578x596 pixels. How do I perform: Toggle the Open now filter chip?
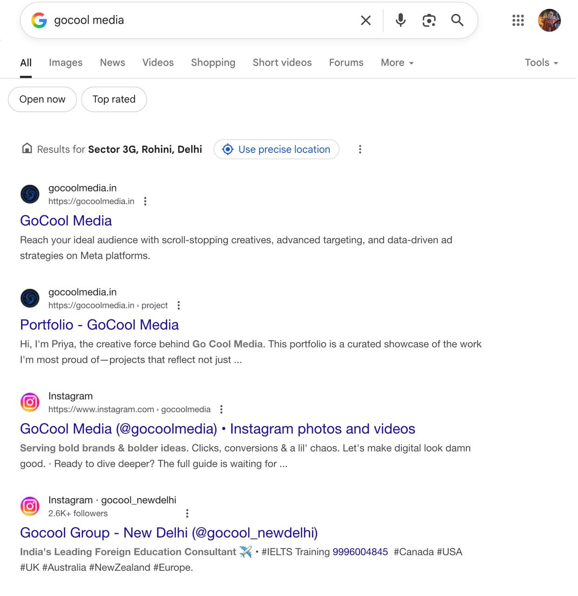(x=42, y=99)
